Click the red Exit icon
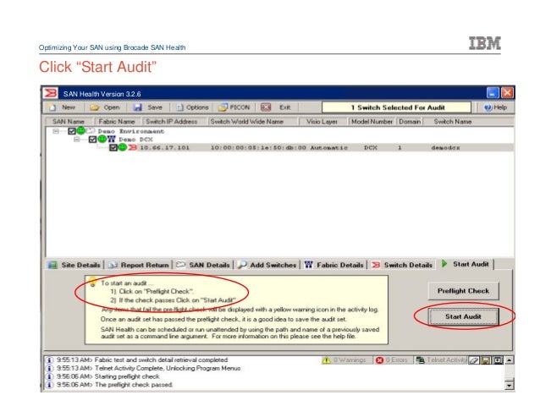The height and width of the screenshot is (417, 540). (266, 107)
